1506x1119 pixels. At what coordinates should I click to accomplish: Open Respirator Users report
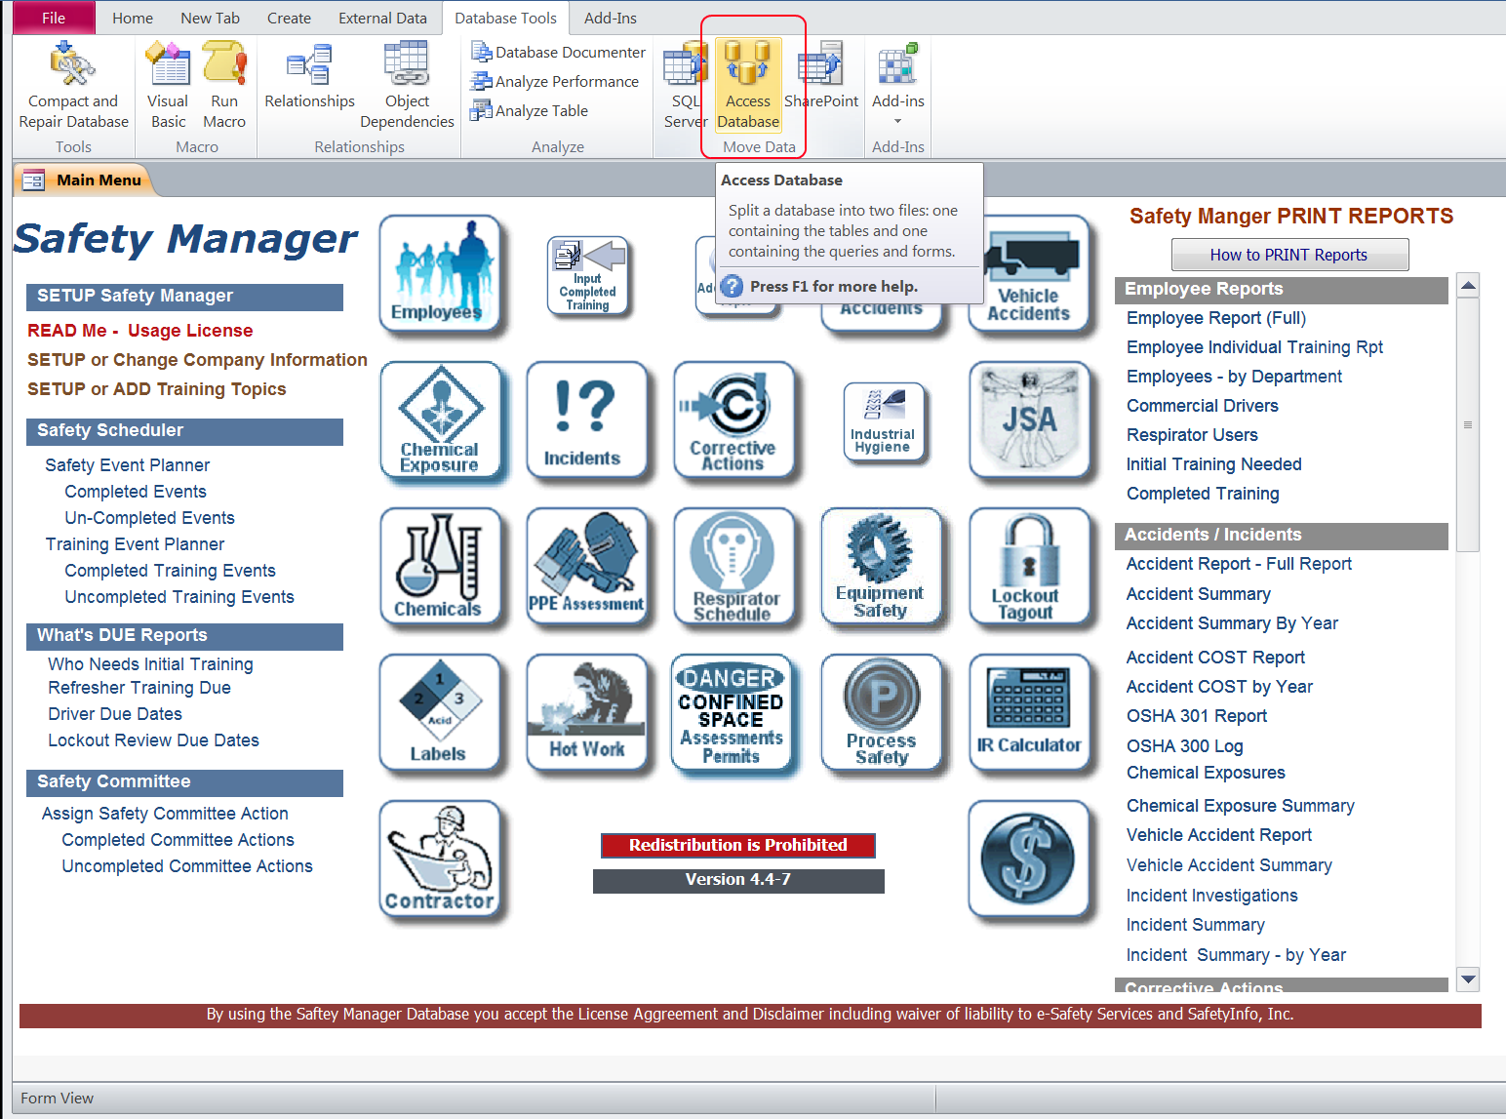(1192, 435)
